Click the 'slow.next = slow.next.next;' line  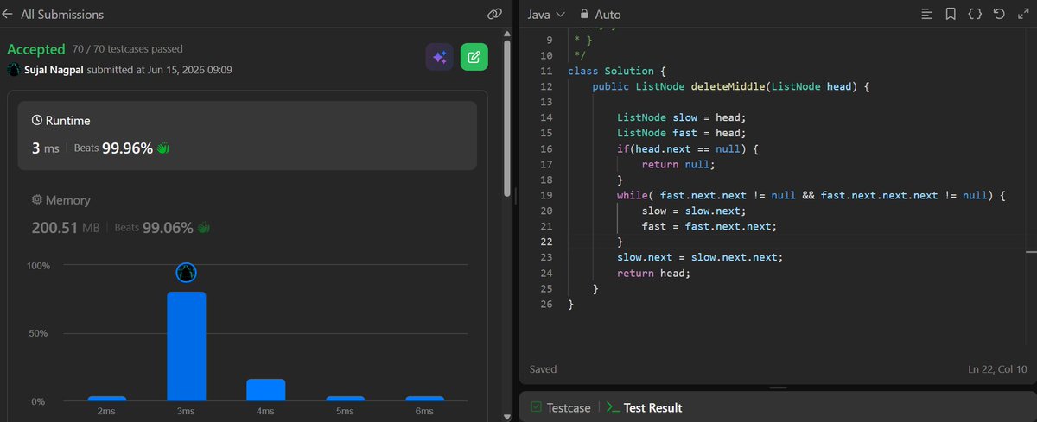click(x=701, y=257)
